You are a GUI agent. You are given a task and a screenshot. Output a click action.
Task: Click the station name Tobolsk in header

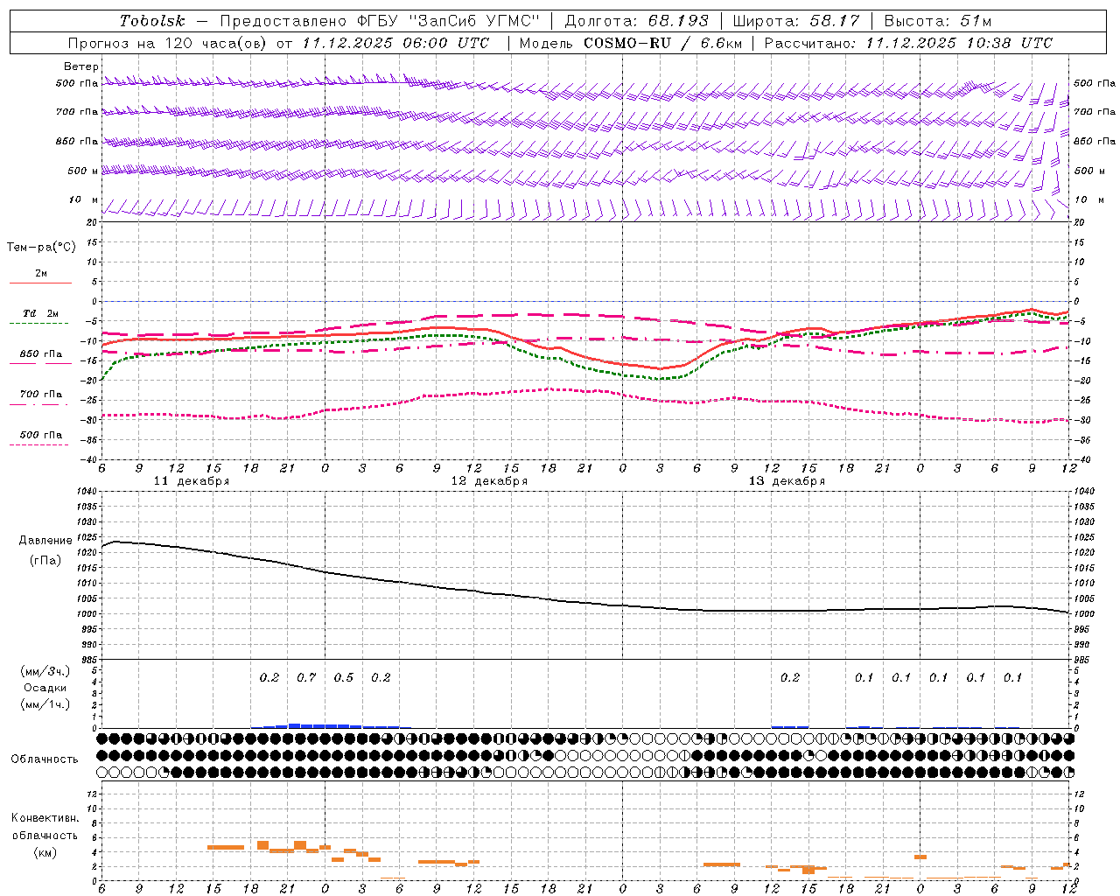pos(152,21)
